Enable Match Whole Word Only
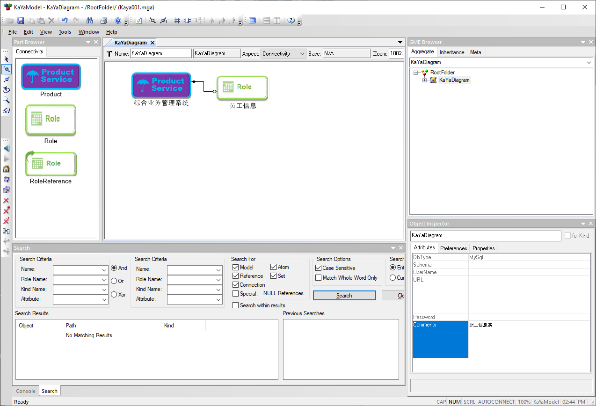Viewport: 596px width, 406px height. click(x=319, y=278)
